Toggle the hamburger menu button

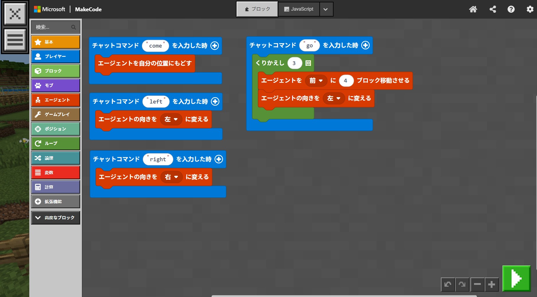coord(15,40)
